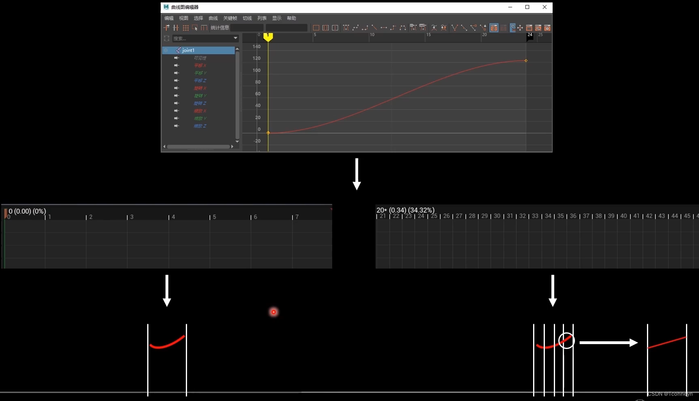699x401 pixels.
Task: Select the 可见性 channel
Action: (x=200, y=58)
